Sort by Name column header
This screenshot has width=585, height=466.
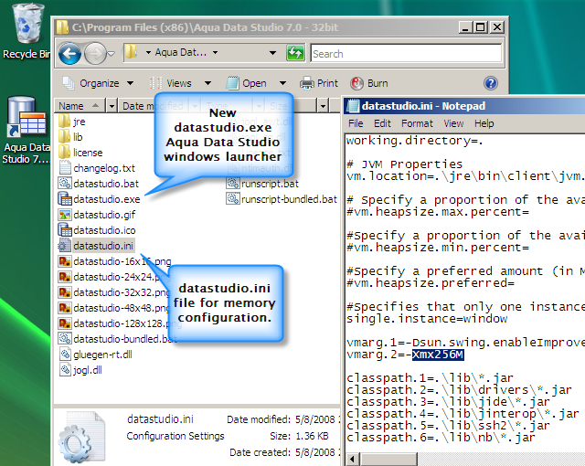(x=80, y=106)
